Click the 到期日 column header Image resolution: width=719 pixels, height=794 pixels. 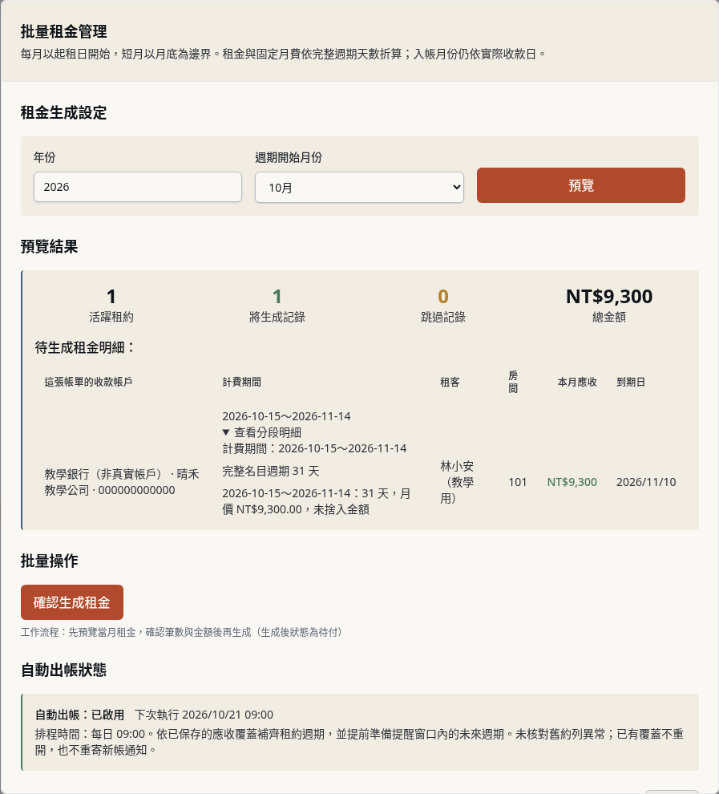631,382
